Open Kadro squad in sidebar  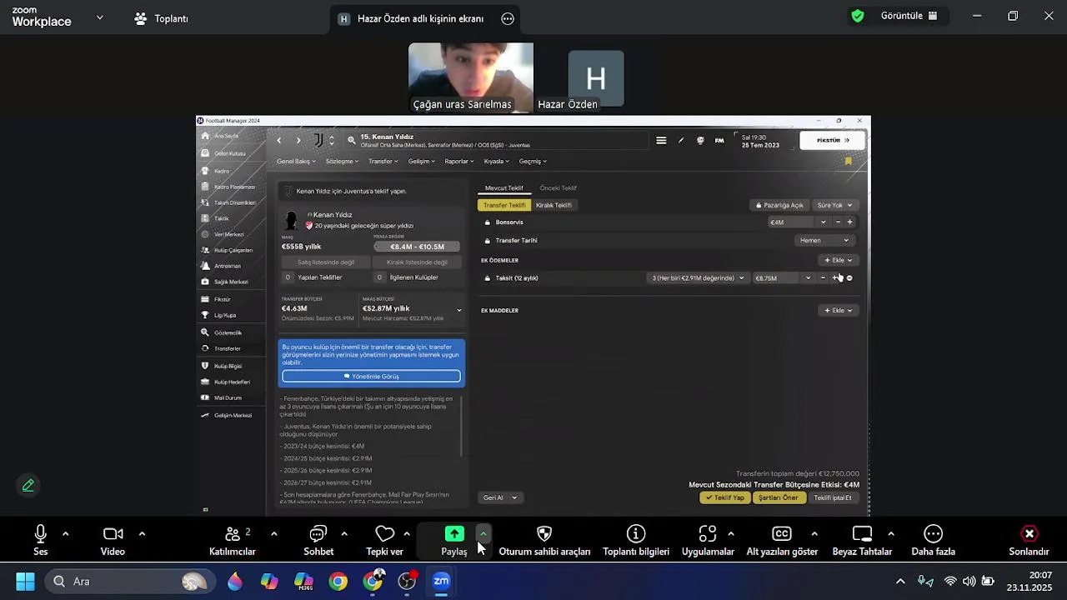(222, 171)
